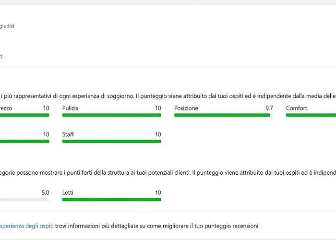Click the bar under the "rezzo" label
This screenshot has height=240, width=336.
pyautogui.click(x=24, y=115)
